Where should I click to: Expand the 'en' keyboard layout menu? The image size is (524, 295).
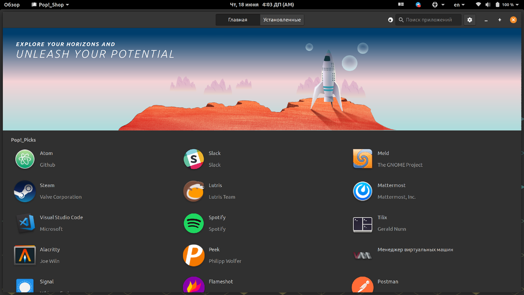click(459, 5)
